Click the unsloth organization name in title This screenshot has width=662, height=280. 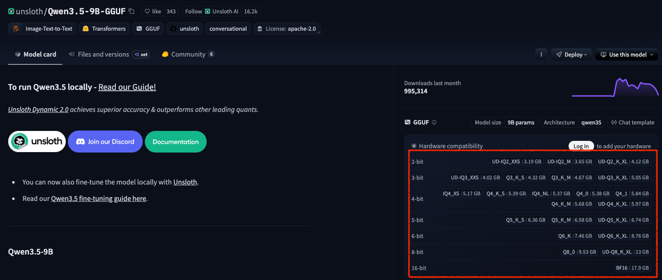point(29,11)
